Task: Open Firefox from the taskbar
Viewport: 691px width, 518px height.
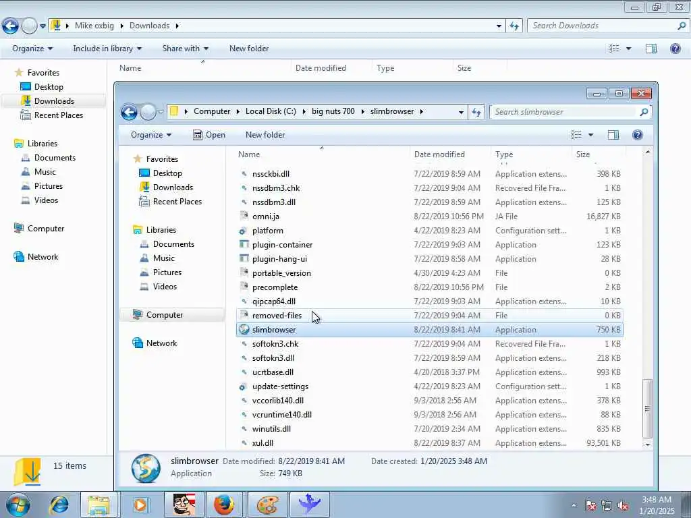Action: coord(224,505)
